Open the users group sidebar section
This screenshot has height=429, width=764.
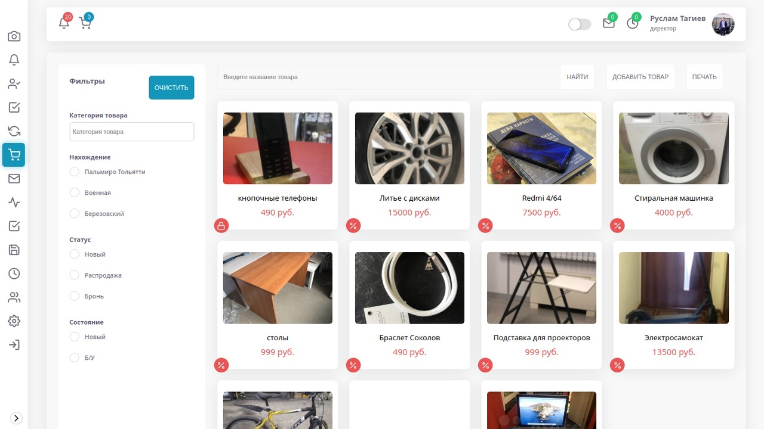[14, 297]
